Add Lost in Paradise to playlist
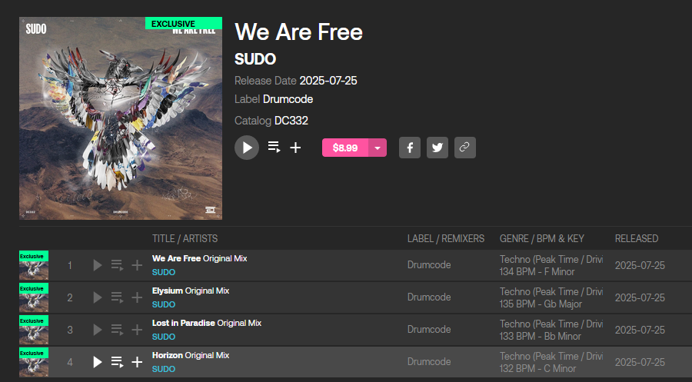The height and width of the screenshot is (382, 692). pyautogui.click(x=137, y=330)
